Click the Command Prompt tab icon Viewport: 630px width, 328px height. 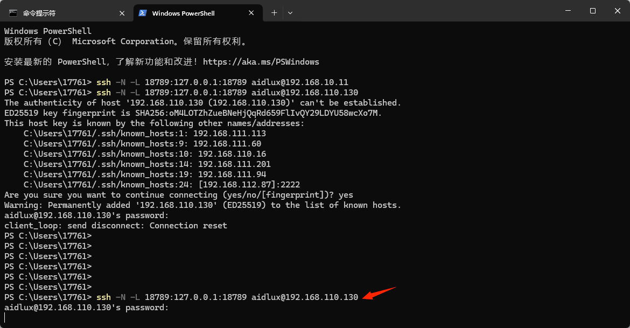coord(13,13)
